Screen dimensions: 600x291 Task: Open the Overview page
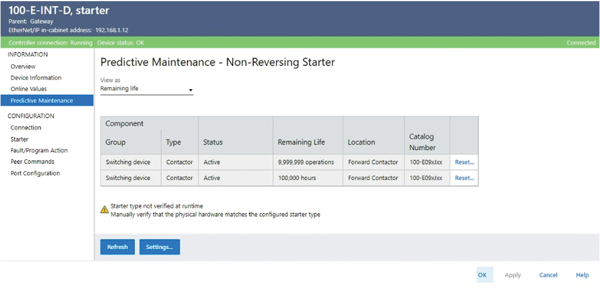23,66
